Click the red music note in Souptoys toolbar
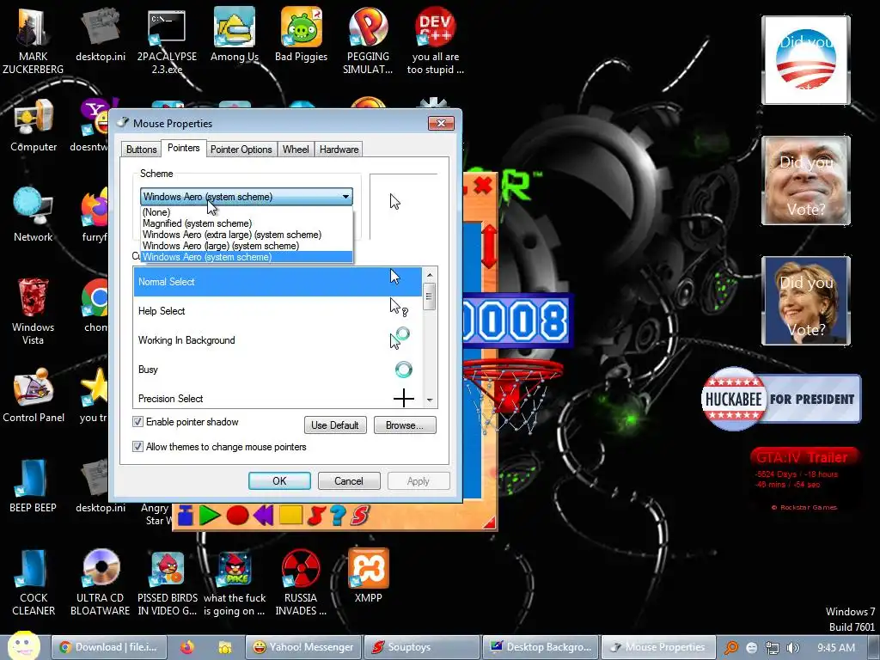The width and height of the screenshot is (880, 660). [x=316, y=516]
